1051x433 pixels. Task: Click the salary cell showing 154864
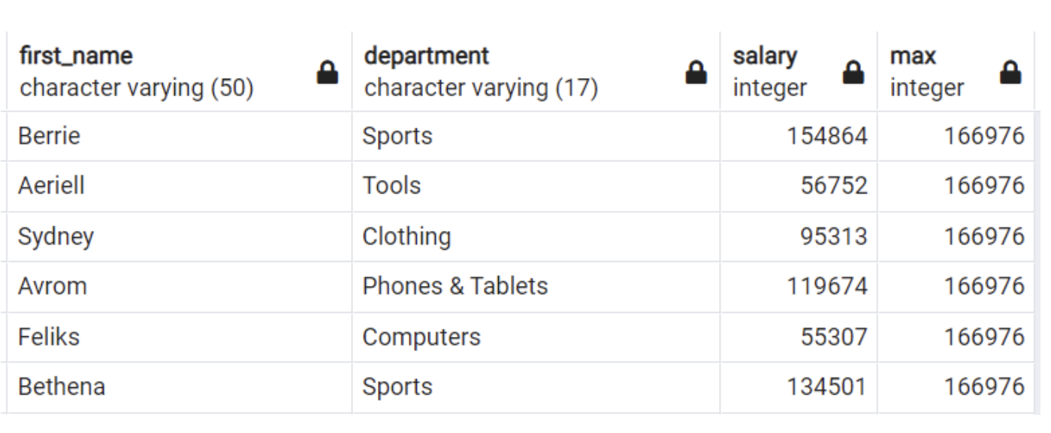[x=827, y=136]
